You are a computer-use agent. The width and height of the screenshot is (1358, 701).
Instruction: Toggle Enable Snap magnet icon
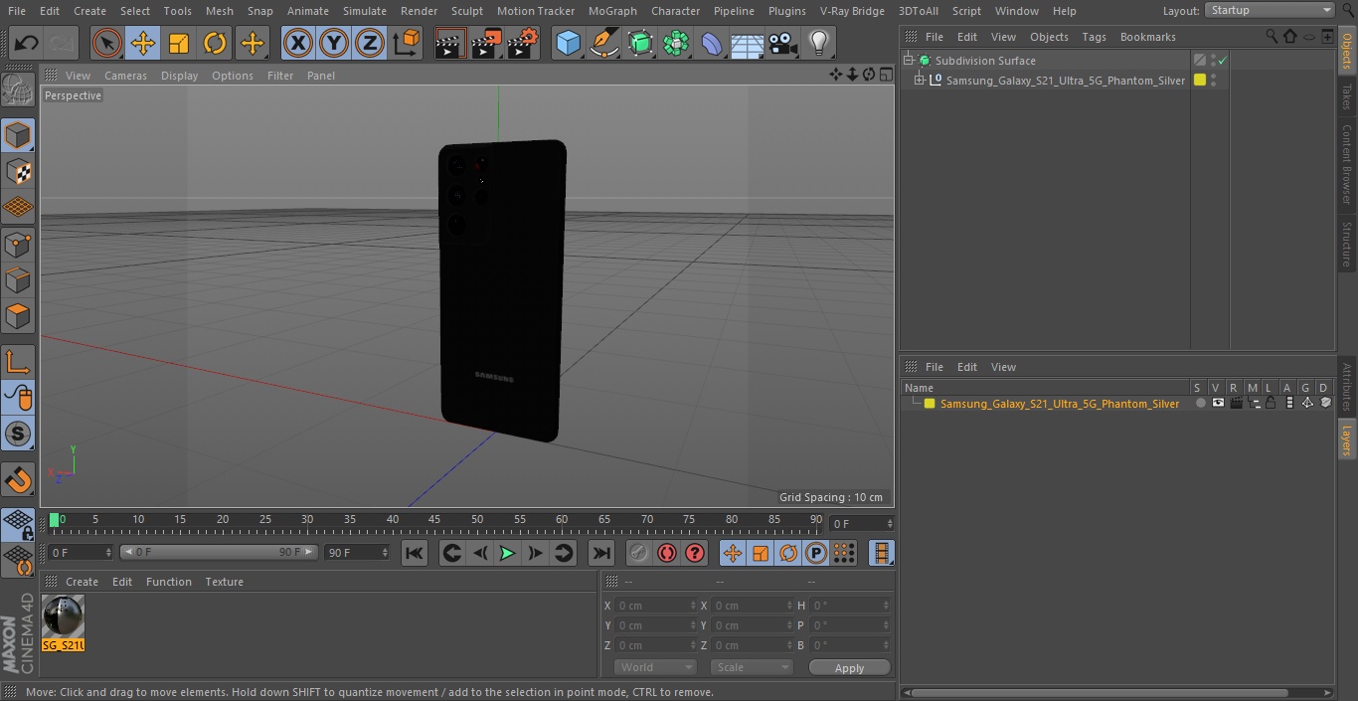pos(18,480)
